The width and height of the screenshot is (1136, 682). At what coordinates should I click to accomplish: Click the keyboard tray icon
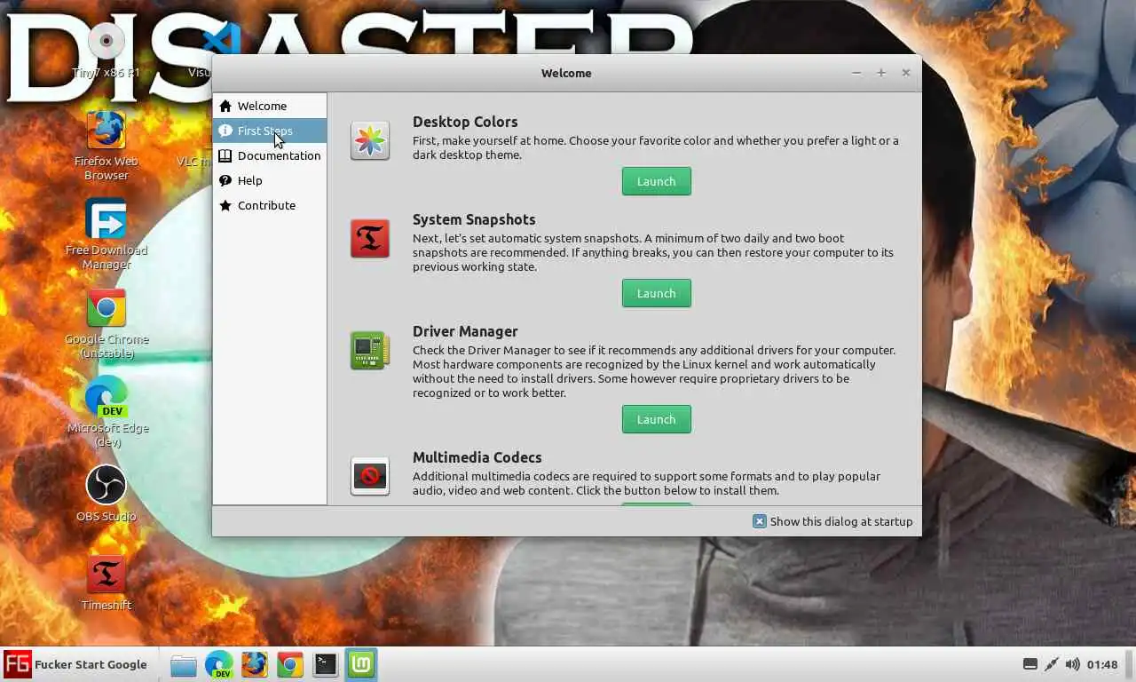point(1030,664)
